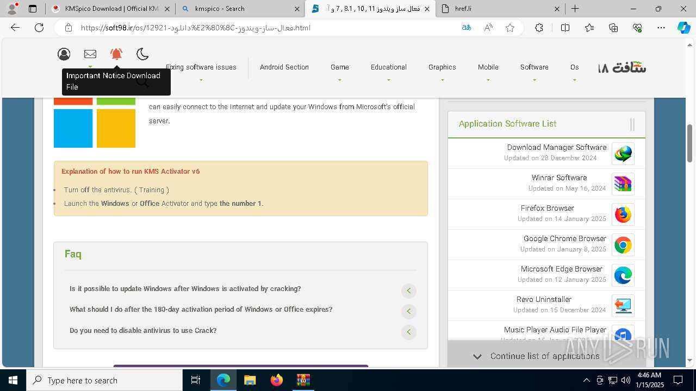Open the Firefox Browser icon
The image size is (696, 391).
point(623,215)
